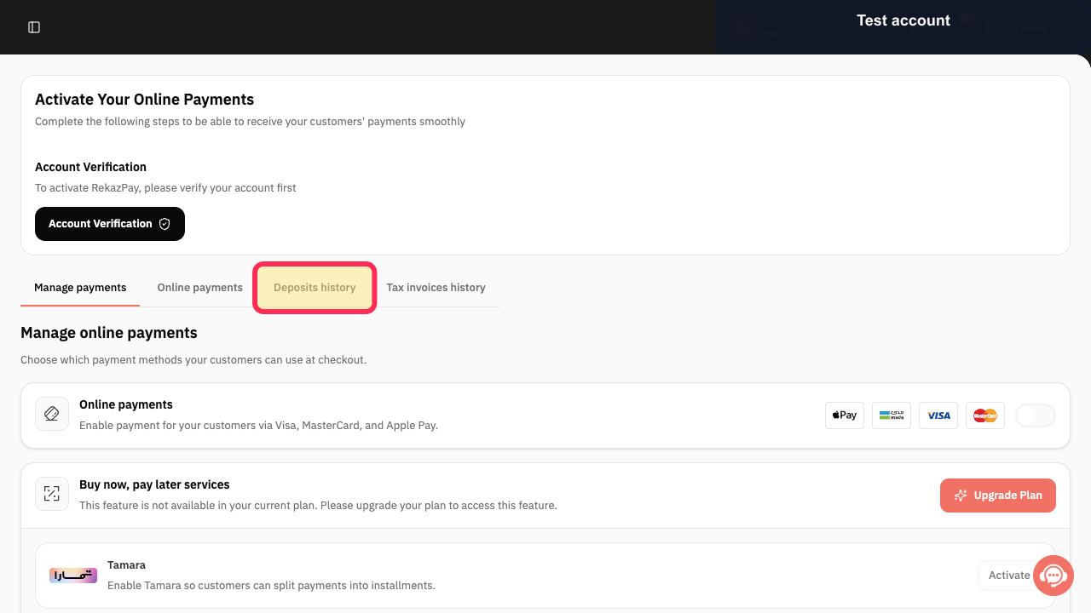1091x613 pixels.
Task: Click the Account Verification button
Action: point(110,224)
